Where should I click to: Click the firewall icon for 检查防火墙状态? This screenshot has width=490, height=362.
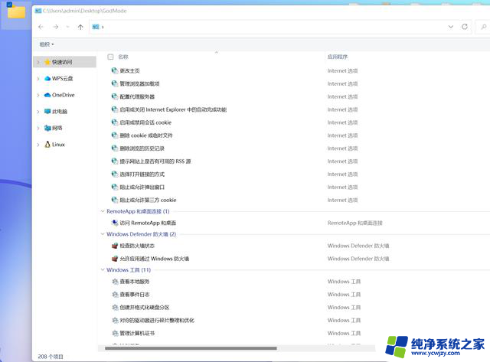point(115,246)
